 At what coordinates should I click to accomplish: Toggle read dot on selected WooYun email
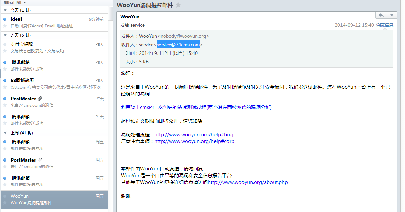point(5,196)
